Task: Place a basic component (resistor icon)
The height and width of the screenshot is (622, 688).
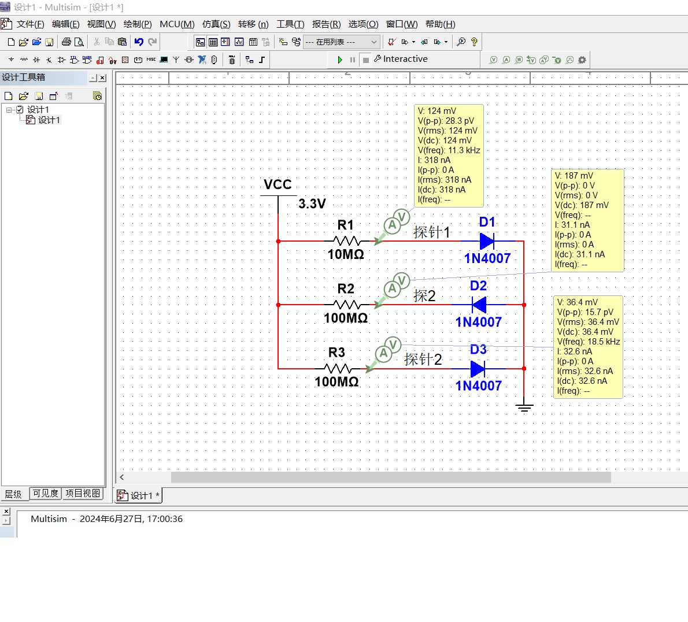Action: 24,60
